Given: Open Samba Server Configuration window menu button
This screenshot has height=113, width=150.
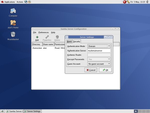Looking at the screenshot, I should click(x=33, y=29).
